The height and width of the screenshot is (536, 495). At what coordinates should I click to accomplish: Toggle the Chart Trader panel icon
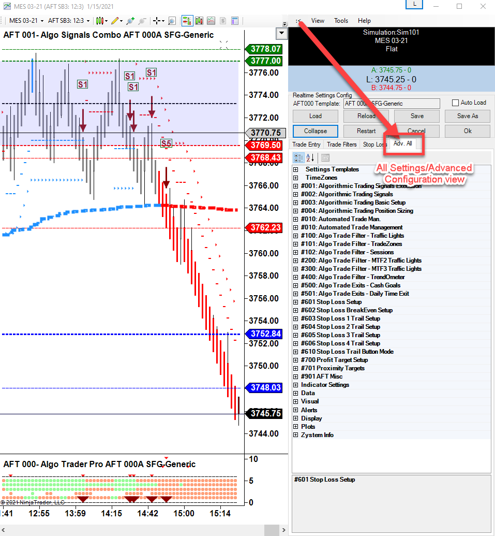click(x=186, y=21)
